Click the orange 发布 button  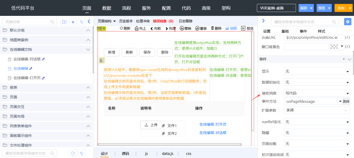pyautogui.click(x=341, y=8)
